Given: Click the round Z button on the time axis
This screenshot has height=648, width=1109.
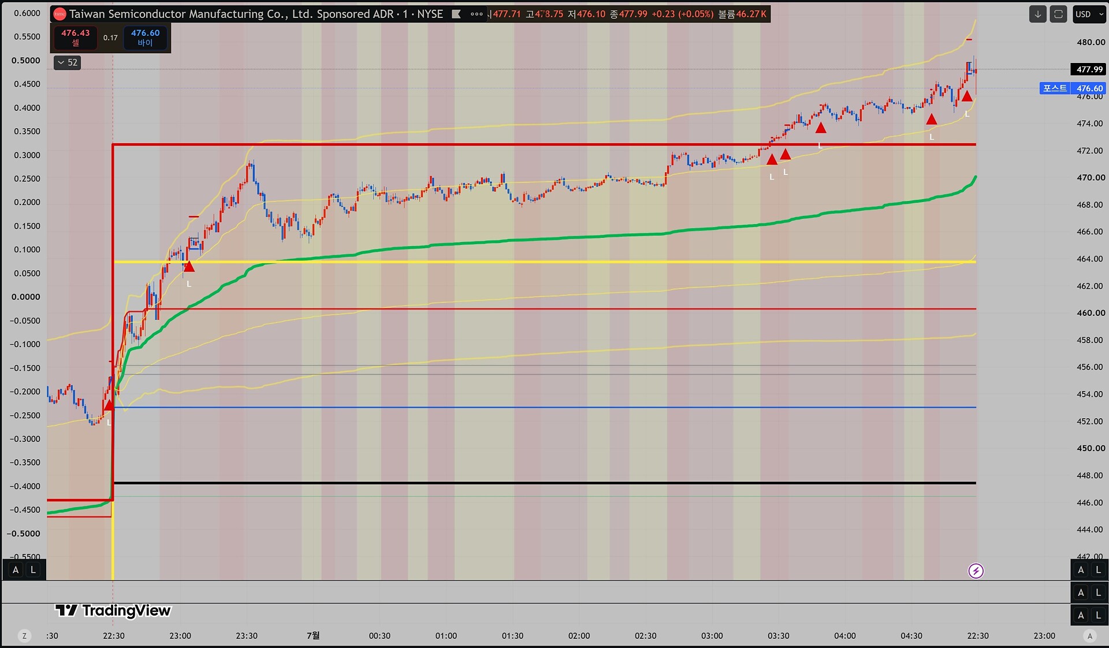Looking at the screenshot, I should (x=24, y=636).
